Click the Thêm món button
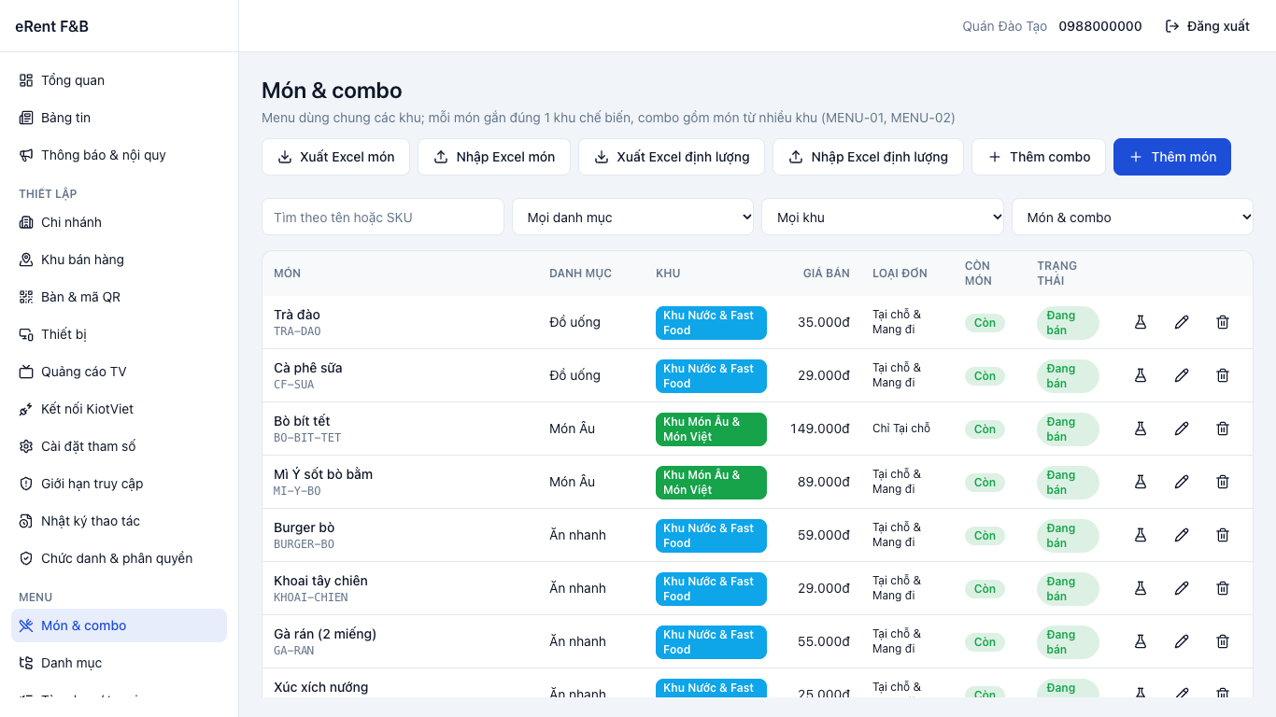This screenshot has height=717, width=1276. (x=1171, y=157)
